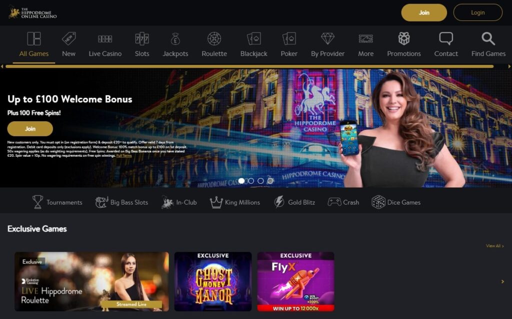Open the Live Hippodrome Roulette game thumbnail
The height and width of the screenshot is (319, 512).
[92, 282]
